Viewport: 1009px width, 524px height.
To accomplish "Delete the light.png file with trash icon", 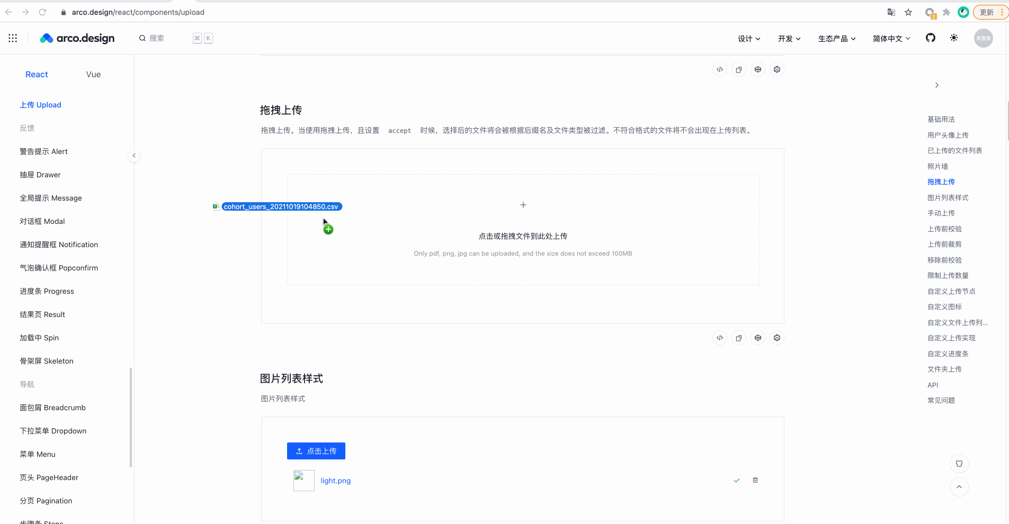I will [755, 480].
